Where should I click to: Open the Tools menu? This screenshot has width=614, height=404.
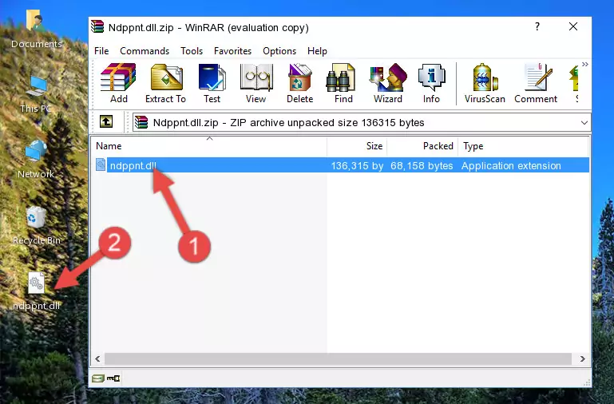192,51
